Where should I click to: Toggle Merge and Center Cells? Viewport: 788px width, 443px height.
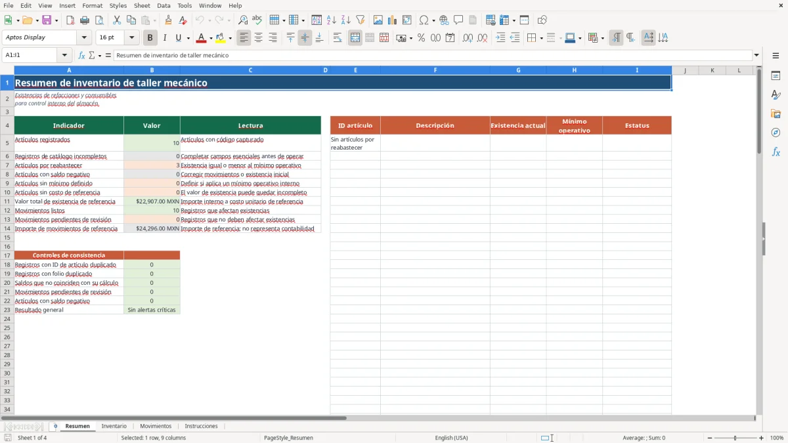pos(355,38)
